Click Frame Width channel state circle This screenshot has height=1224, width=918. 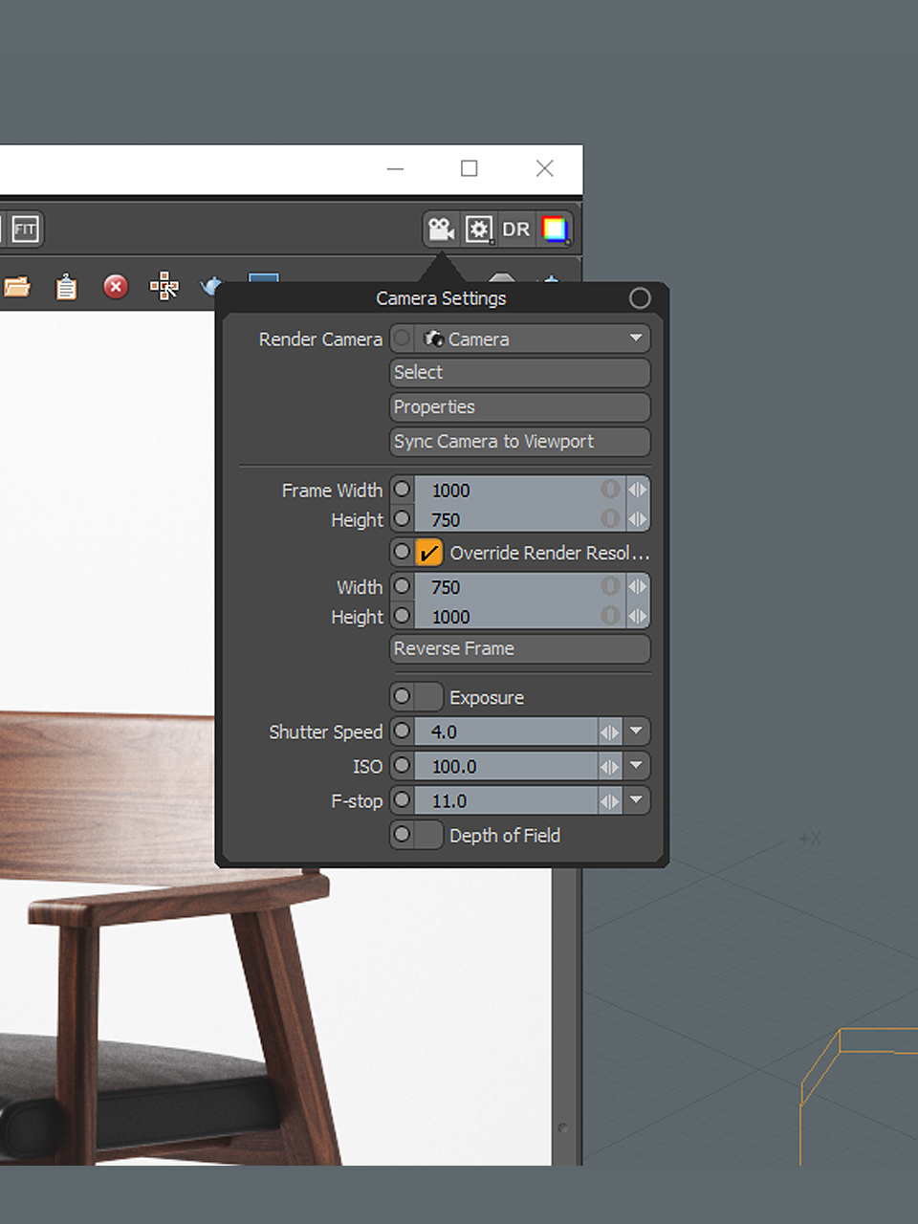point(610,490)
